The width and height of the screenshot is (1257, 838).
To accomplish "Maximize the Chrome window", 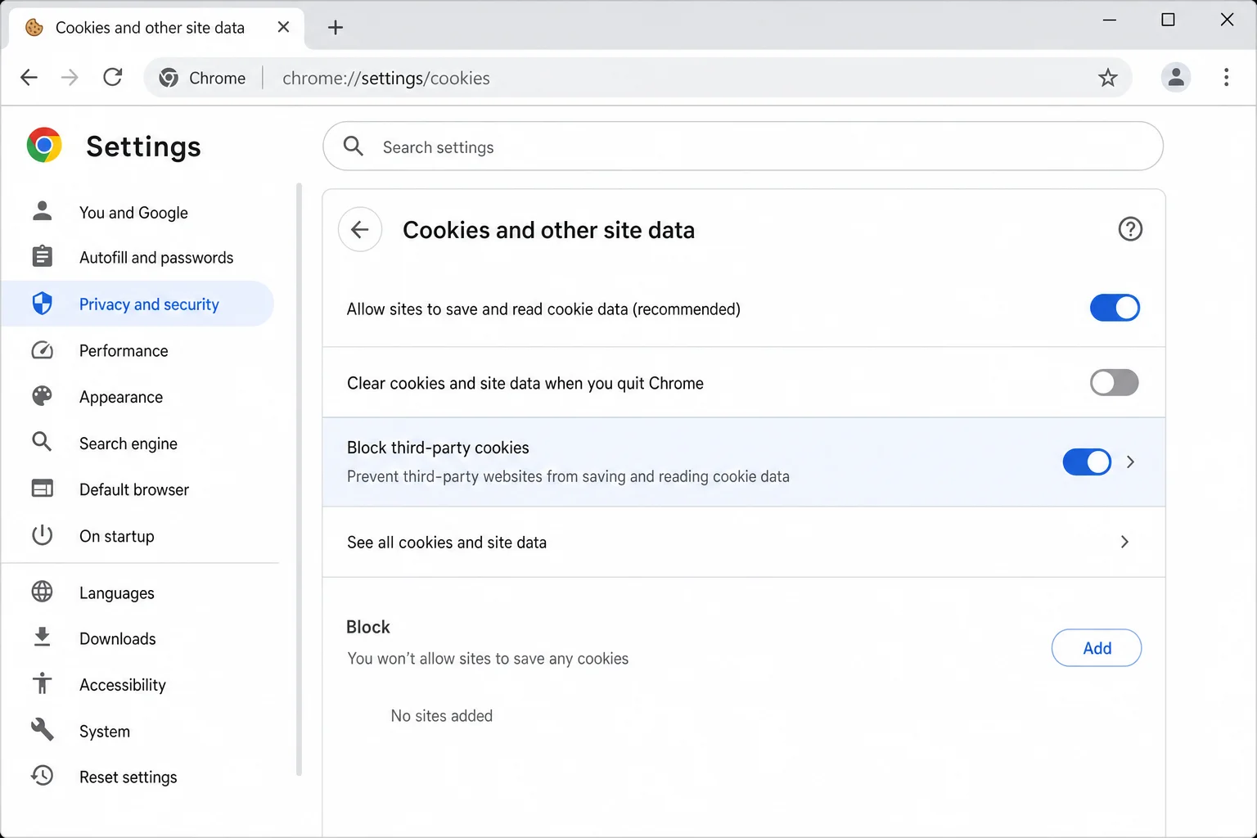I will point(1169,20).
